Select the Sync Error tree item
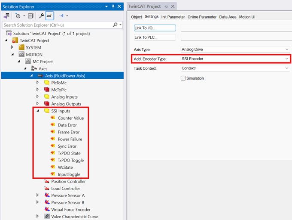 click(x=67, y=146)
